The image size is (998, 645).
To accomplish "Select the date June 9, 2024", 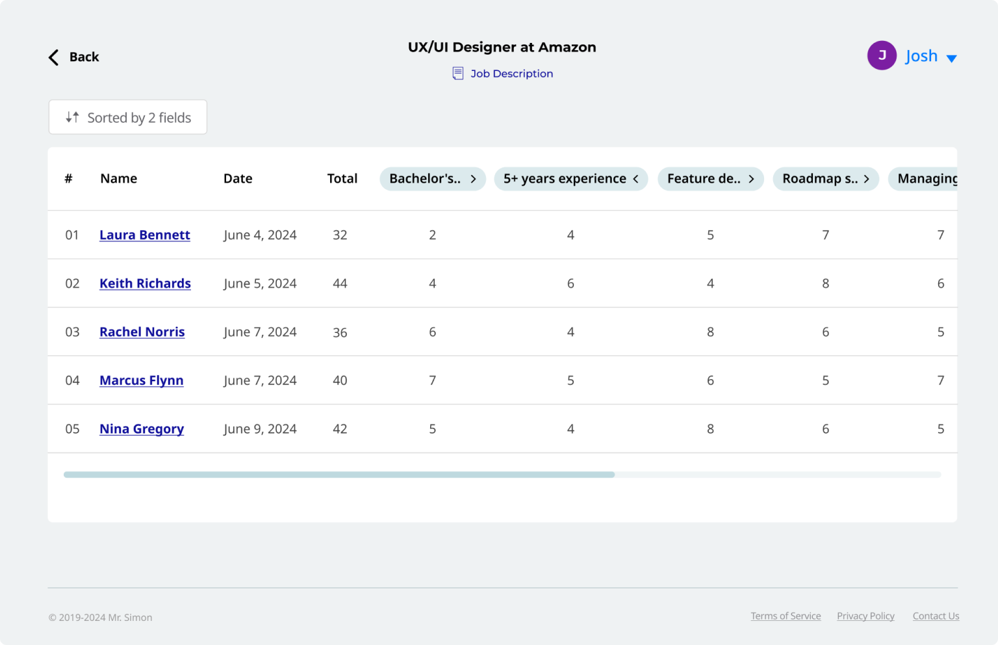I will click(x=260, y=429).
